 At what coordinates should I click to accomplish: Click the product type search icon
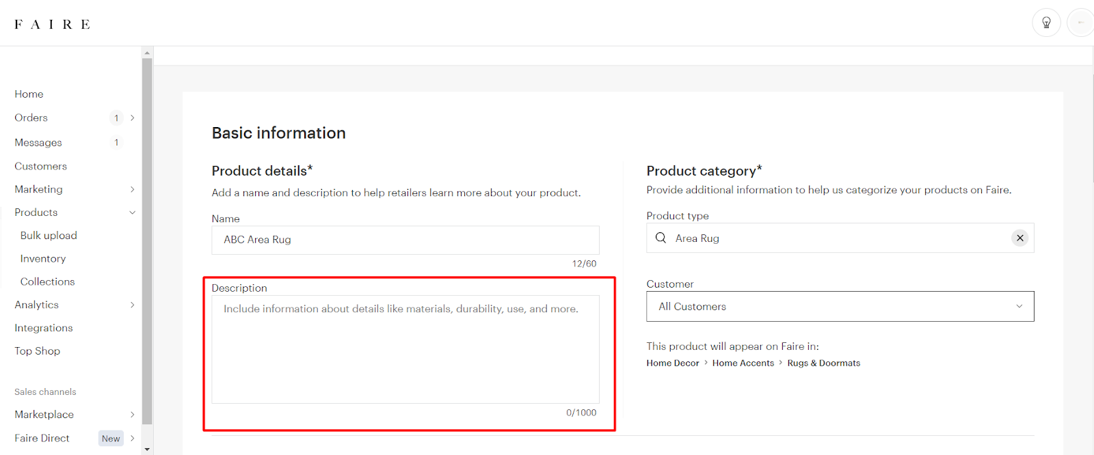pyautogui.click(x=661, y=238)
